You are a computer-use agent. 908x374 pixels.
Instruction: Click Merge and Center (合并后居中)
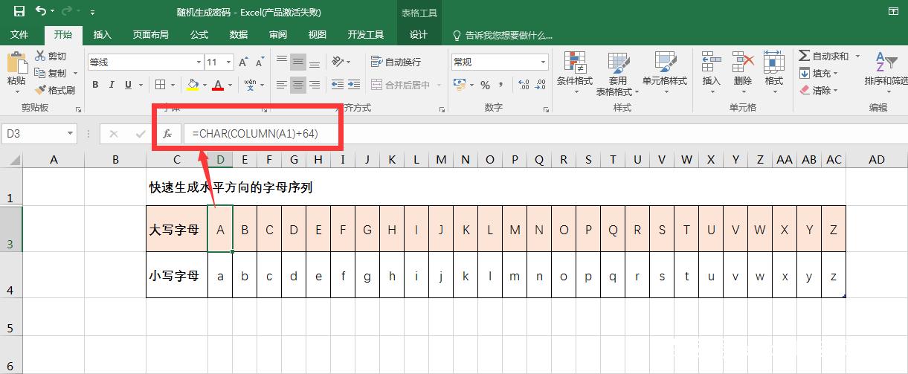401,85
